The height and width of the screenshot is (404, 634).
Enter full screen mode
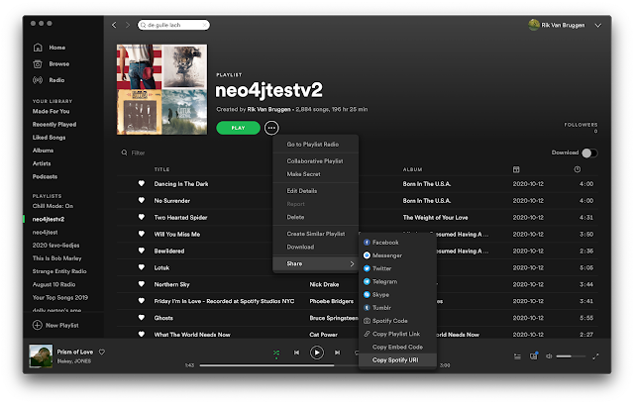pyautogui.click(x=595, y=356)
